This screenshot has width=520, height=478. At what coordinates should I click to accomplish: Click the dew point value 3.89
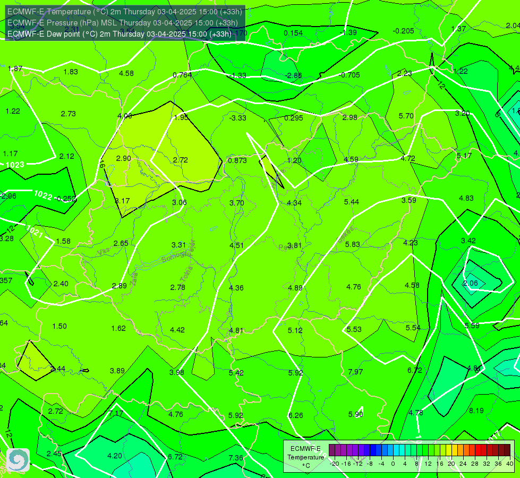coord(117,371)
